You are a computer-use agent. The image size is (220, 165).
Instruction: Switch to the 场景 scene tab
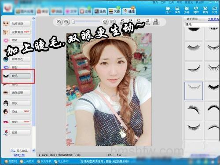(x=100, y=11)
